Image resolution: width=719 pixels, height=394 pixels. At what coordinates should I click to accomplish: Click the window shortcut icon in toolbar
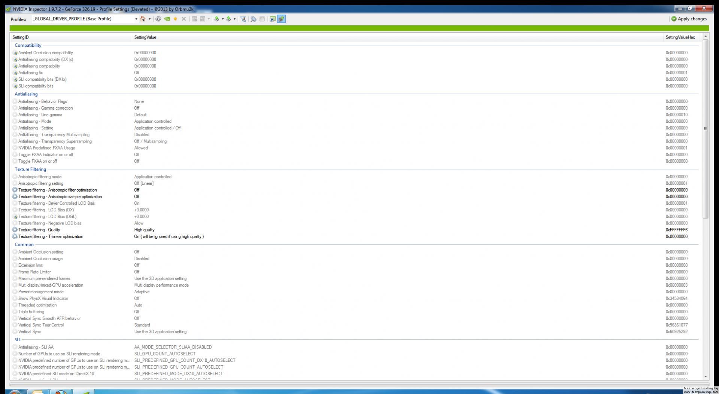273,19
